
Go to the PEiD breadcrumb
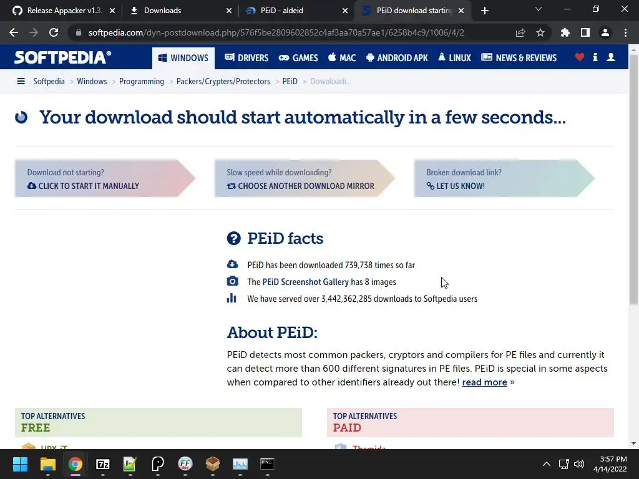pyautogui.click(x=290, y=81)
